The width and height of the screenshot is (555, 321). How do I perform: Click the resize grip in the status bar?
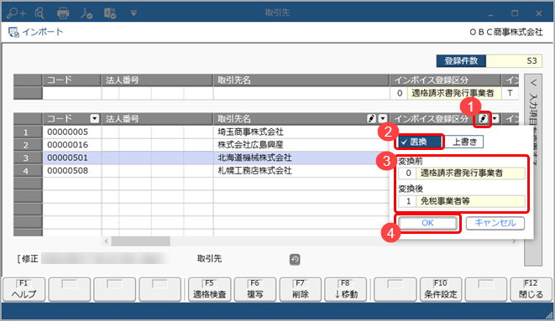(x=549, y=315)
